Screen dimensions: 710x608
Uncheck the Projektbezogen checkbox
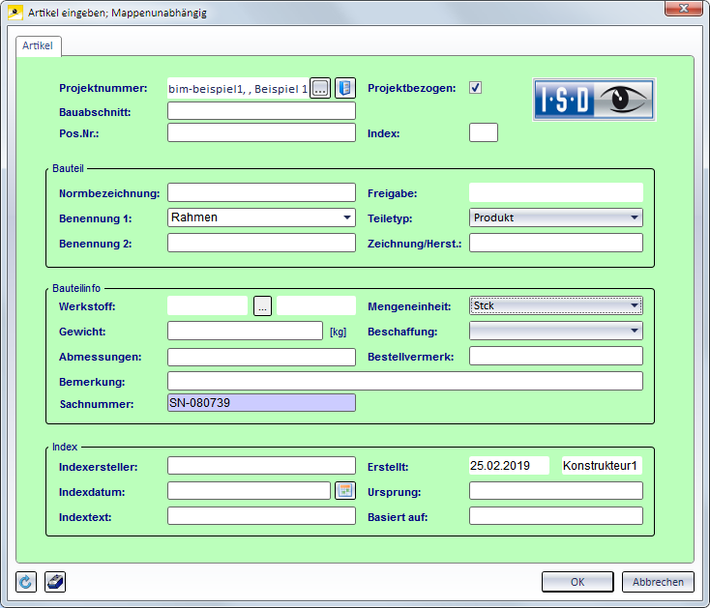[x=475, y=88]
